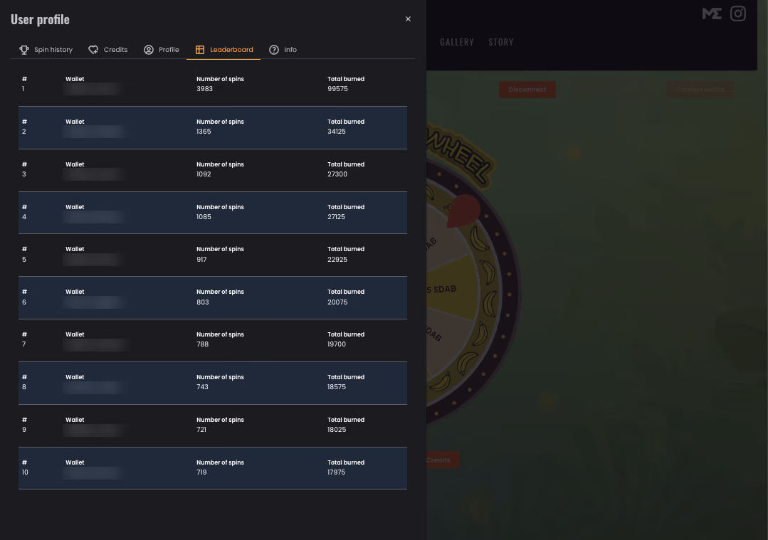Click the trophy icon for Spin history

(24, 50)
